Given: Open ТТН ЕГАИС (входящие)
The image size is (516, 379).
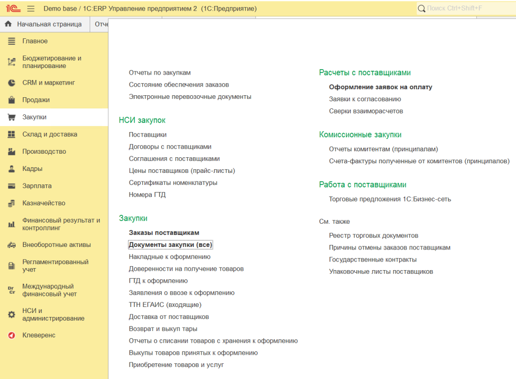Looking at the screenshot, I should pyautogui.click(x=165, y=304).
